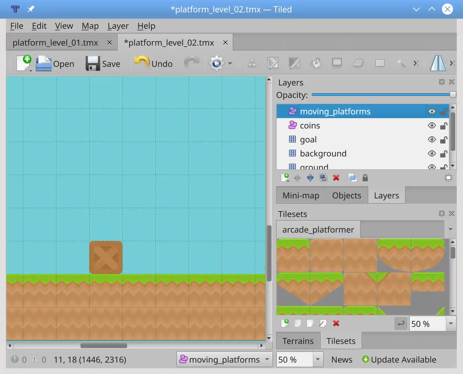Duplicate the current layer
The image size is (463, 374).
click(323, 178)
